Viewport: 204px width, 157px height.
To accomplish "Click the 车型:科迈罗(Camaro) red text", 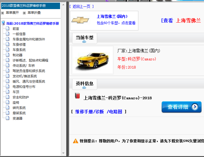I will tap(137, 59).
